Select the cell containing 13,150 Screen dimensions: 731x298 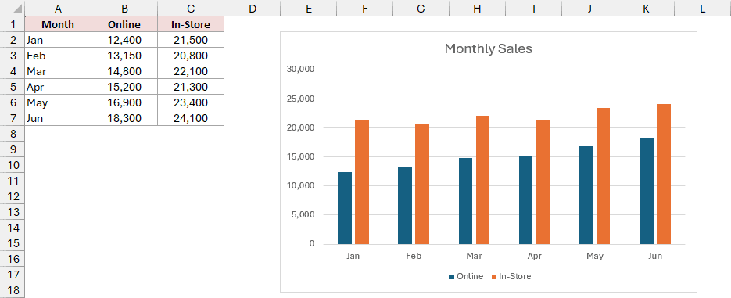[x=124, y=56]
